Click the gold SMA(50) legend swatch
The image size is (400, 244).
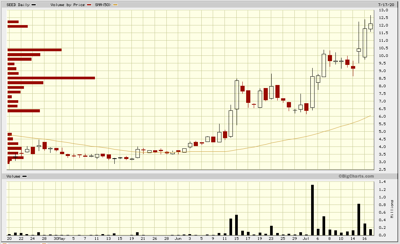coord(115,5)
